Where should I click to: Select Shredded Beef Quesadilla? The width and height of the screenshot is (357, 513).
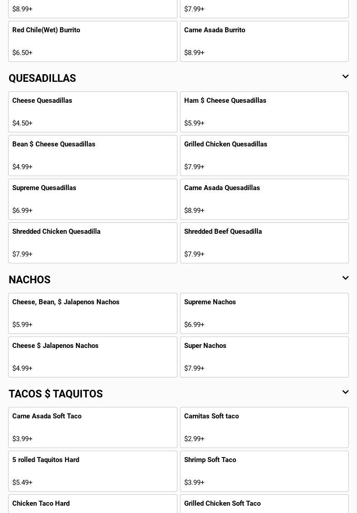264,243
